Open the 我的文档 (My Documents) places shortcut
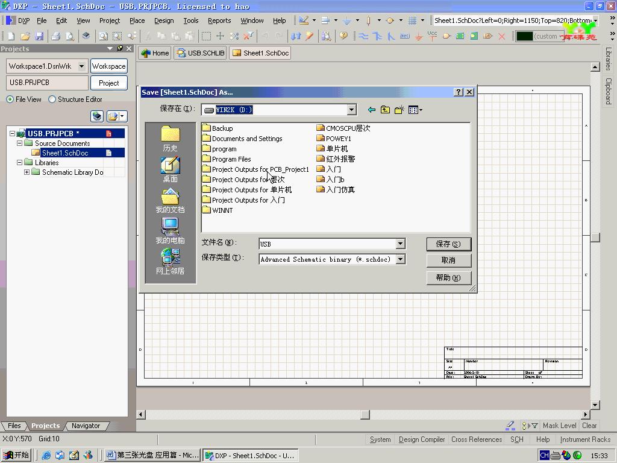 (x=170, y=200)
